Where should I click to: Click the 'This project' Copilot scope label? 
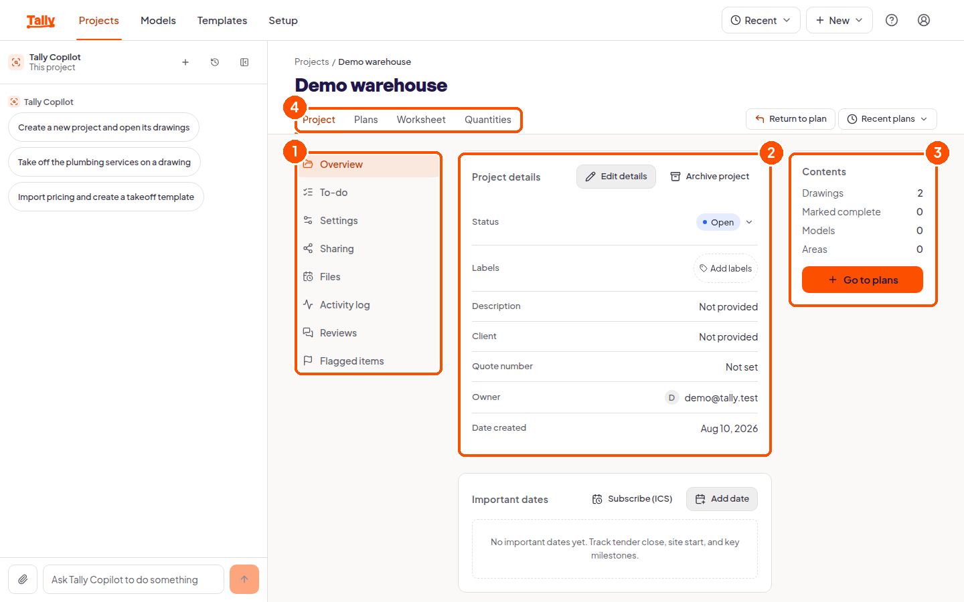pos(52,68)
